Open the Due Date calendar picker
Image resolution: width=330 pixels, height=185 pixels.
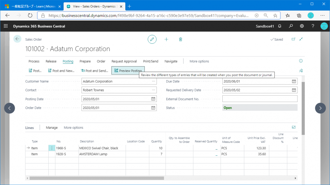click(294, 81)
